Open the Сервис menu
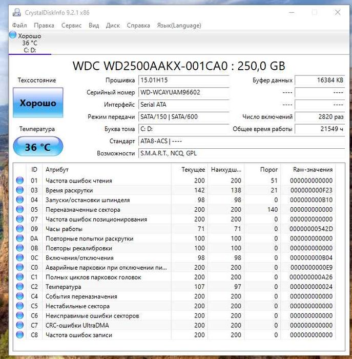Viewport: 352px width, 359px height. [71, 25]
